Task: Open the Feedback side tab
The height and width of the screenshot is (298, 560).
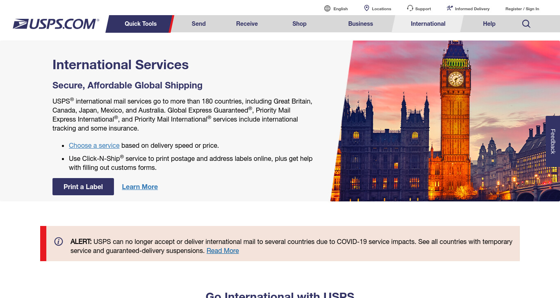Action: (553, 141)
